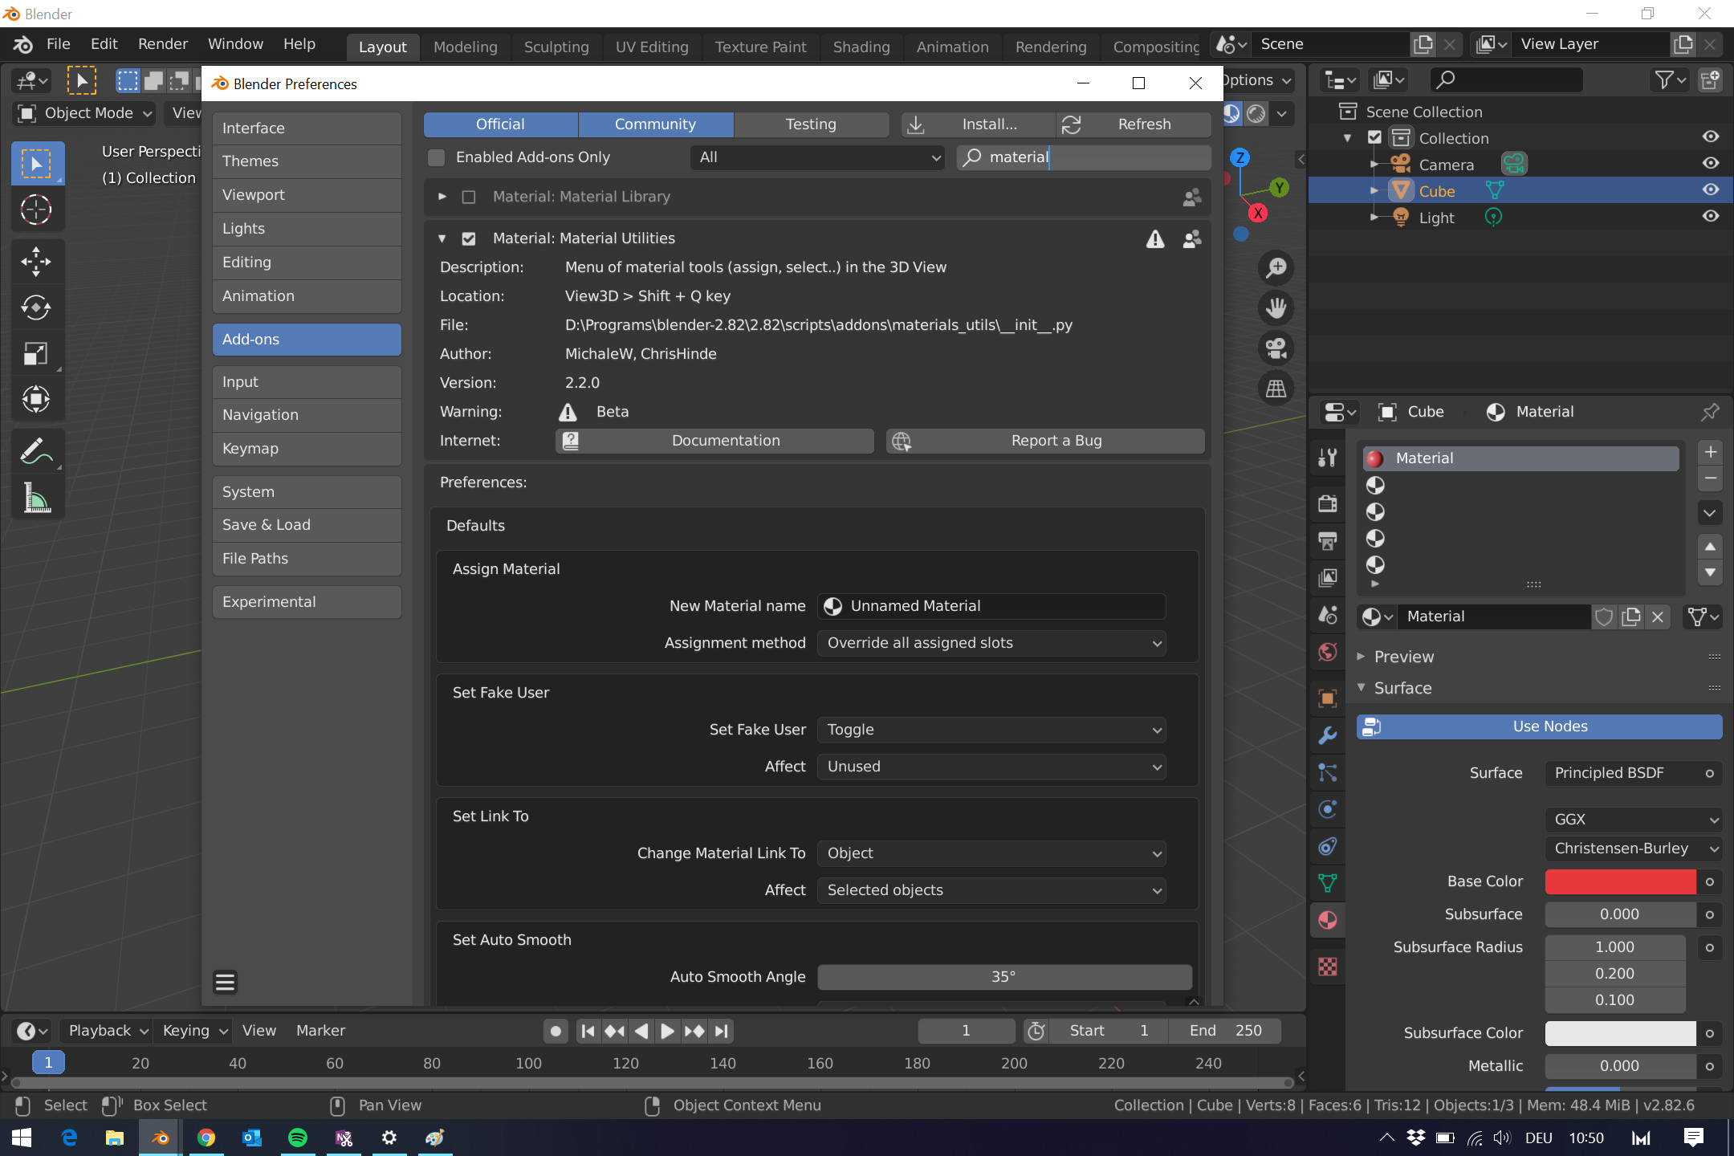Open the Assignment method dropdown
1734x1156 pixels.
tap(991, 643)
